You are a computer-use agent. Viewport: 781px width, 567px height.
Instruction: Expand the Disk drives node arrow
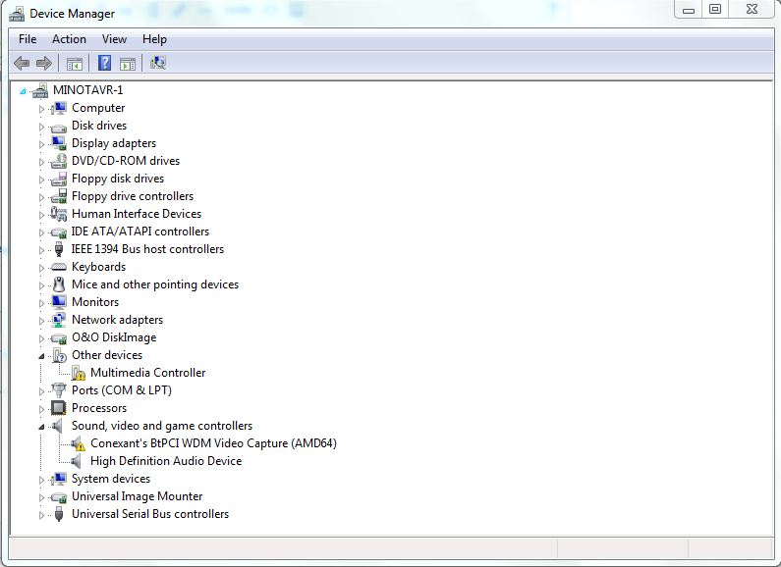[41, 127]
